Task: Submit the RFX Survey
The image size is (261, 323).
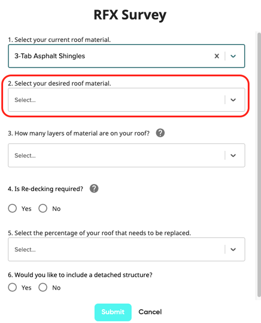Action: (x=113, y=312)
